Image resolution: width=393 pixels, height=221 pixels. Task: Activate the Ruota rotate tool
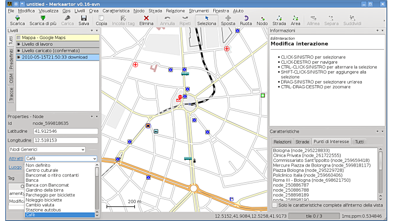pyautogui.click(x=246, y=20)
